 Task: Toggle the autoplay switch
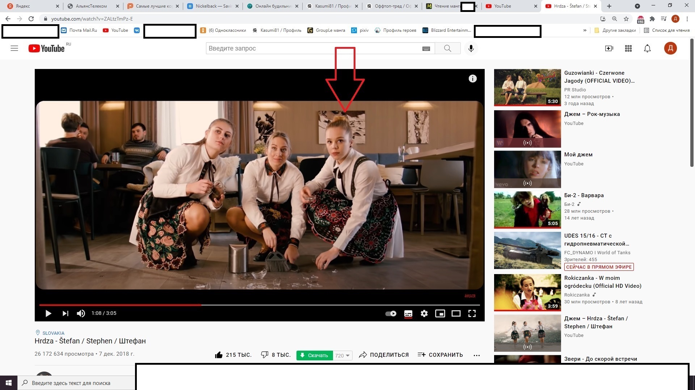point(391,313)
